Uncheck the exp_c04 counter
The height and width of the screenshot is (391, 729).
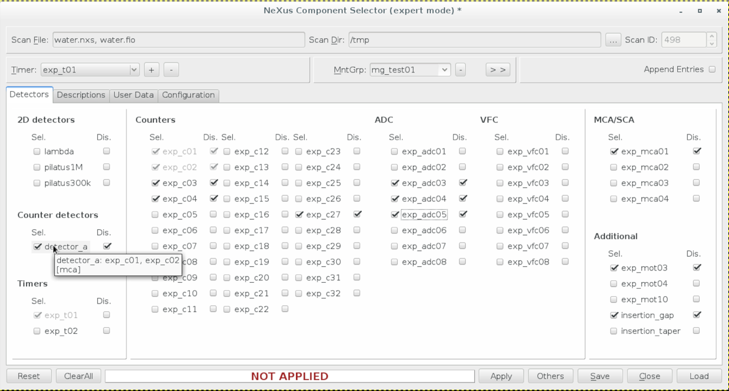tap(156, 199)
